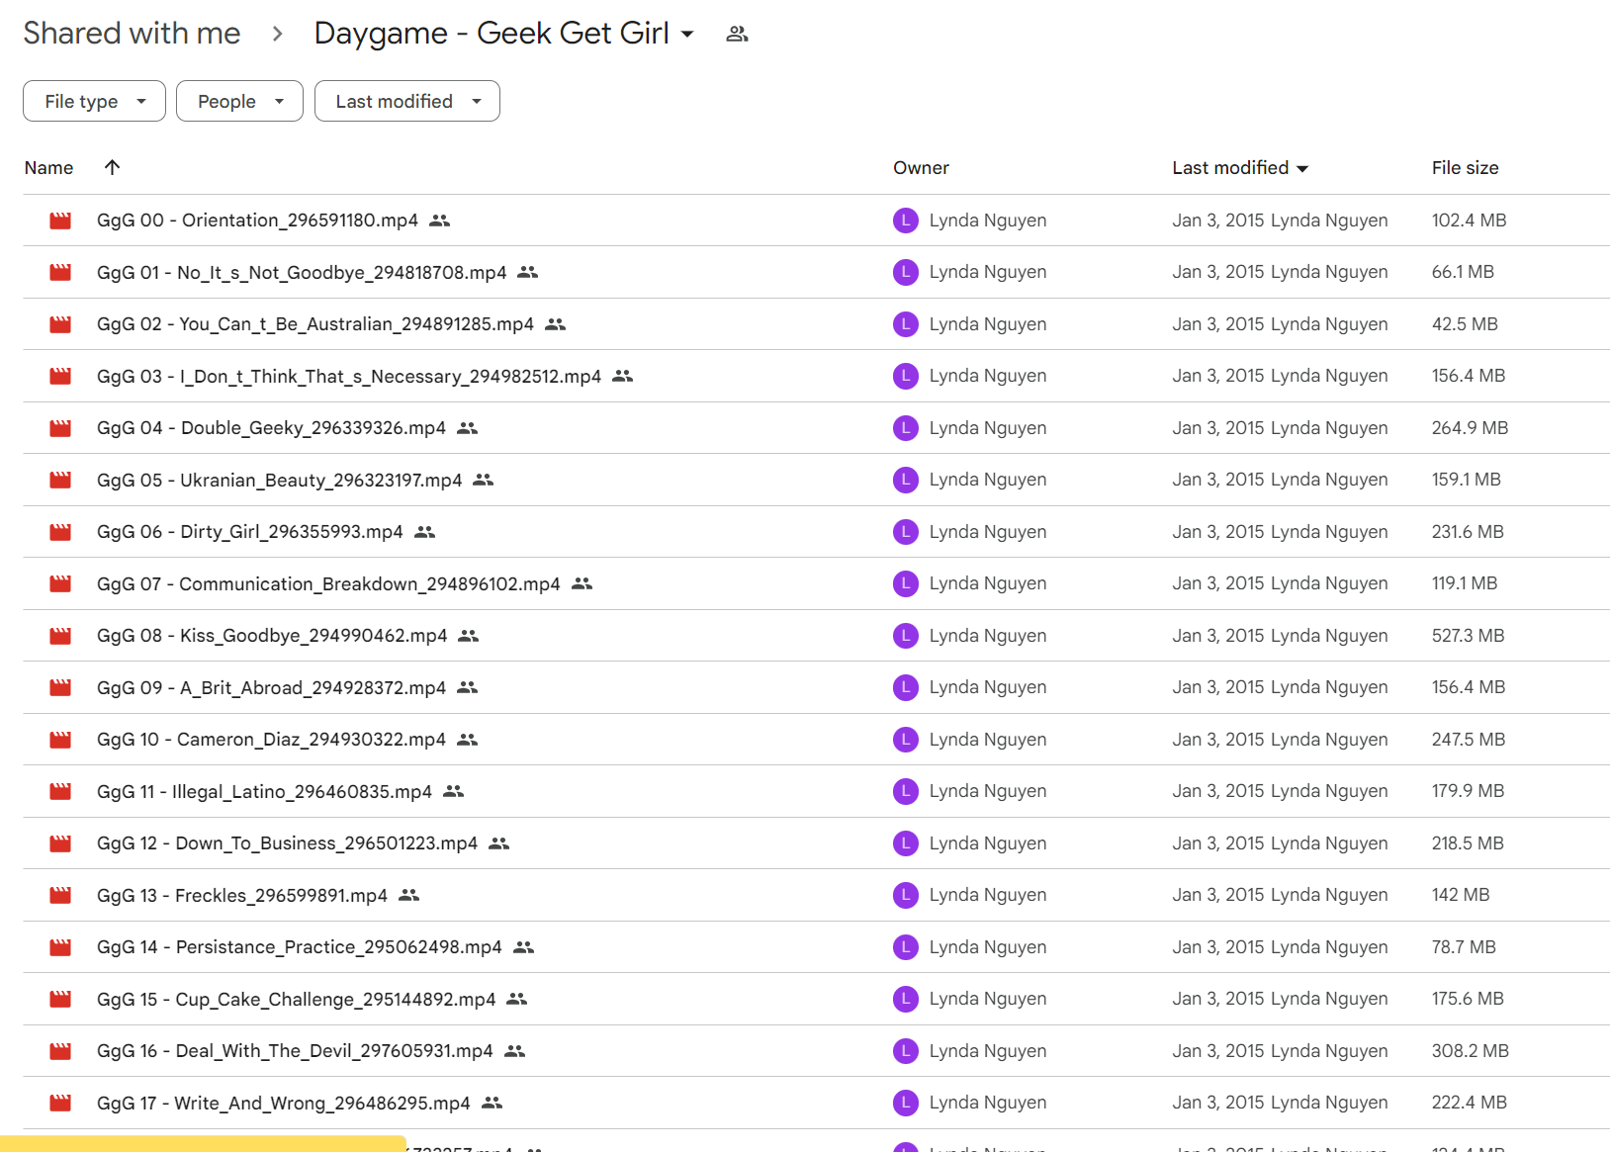Select file GgG 08 - Kiss_Goodbye_294990462.mp4
Image resolution: width=1610 pixels, height=1152 pixels.
(x=272, y=636)
